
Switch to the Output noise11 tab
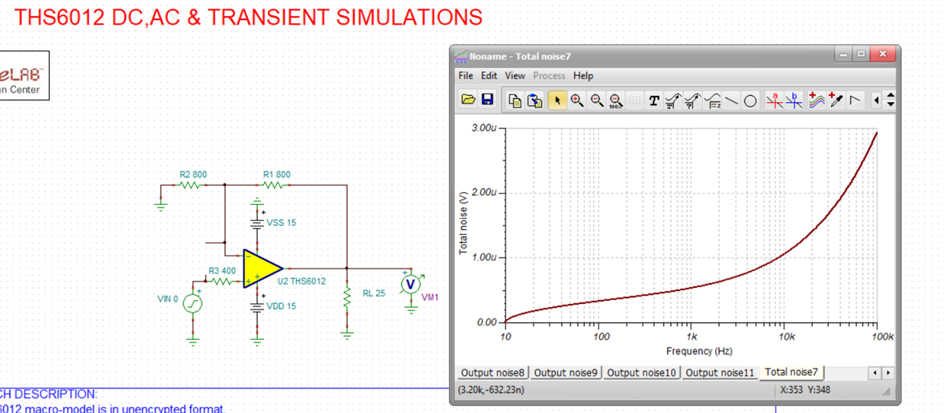click(x=720, y=373)
